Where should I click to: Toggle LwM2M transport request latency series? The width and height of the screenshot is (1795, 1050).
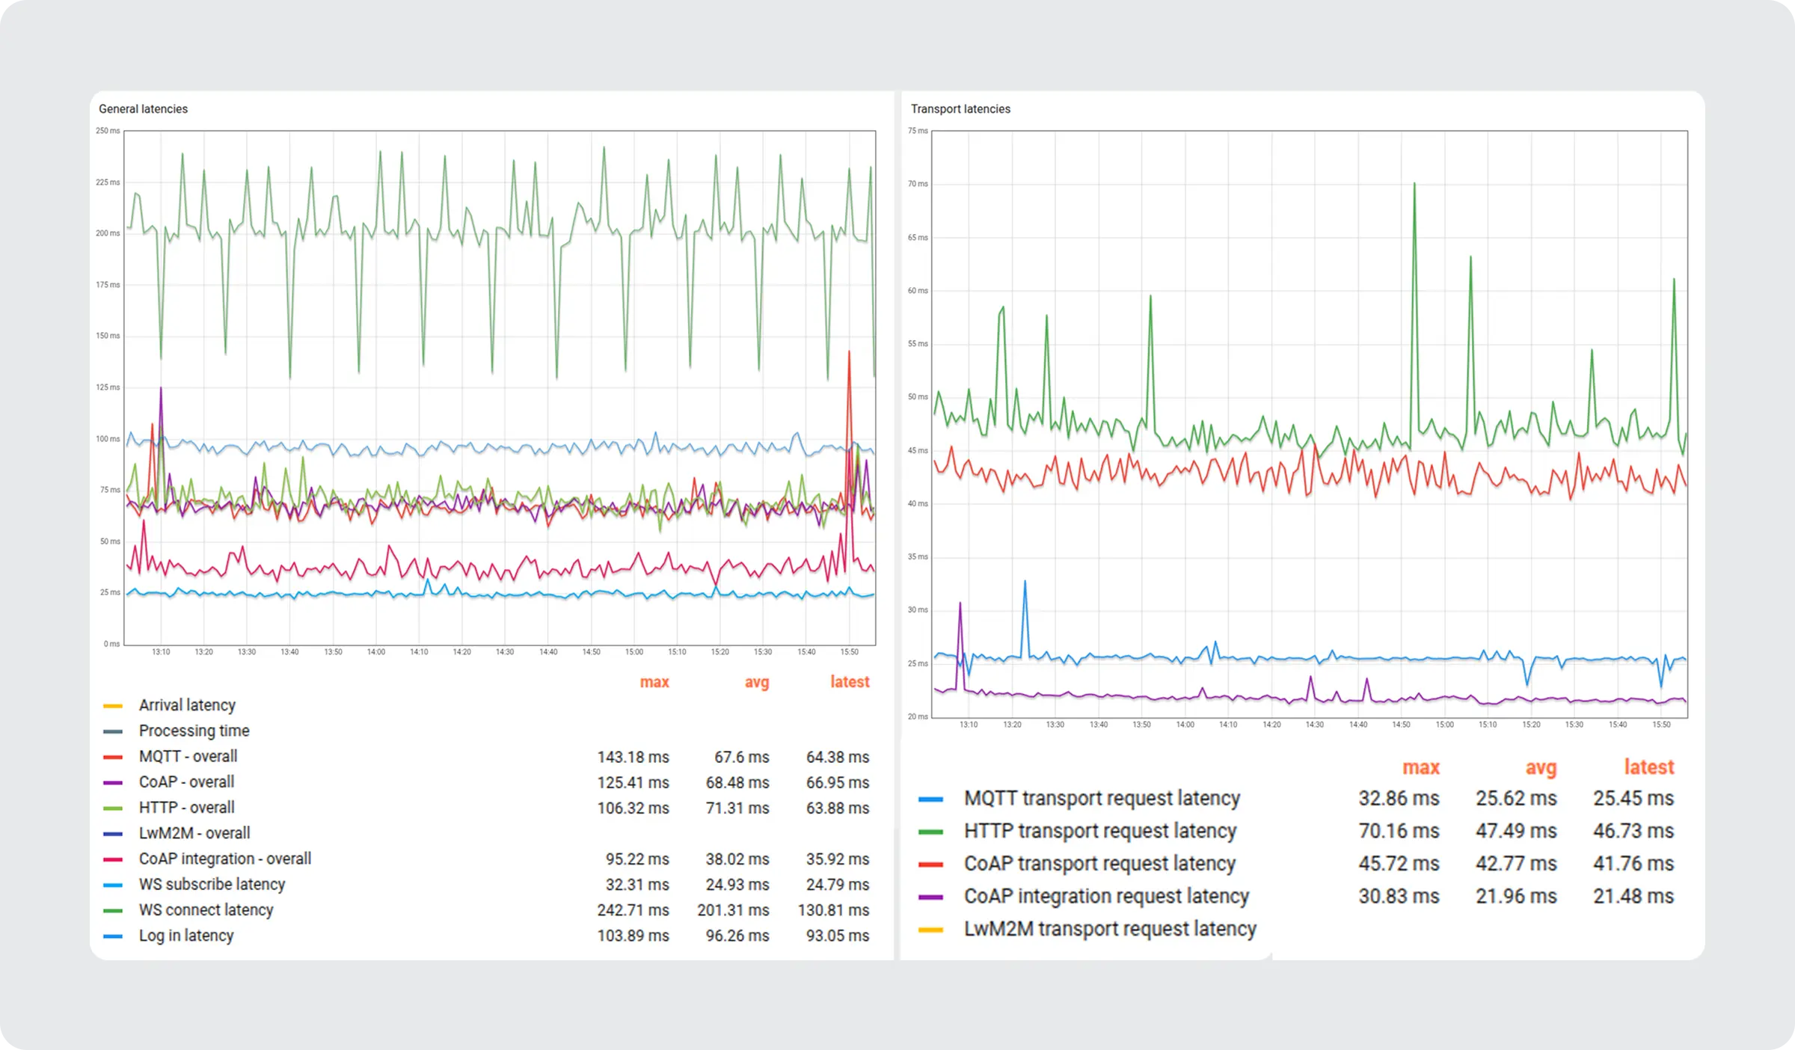click(1109, 929)
